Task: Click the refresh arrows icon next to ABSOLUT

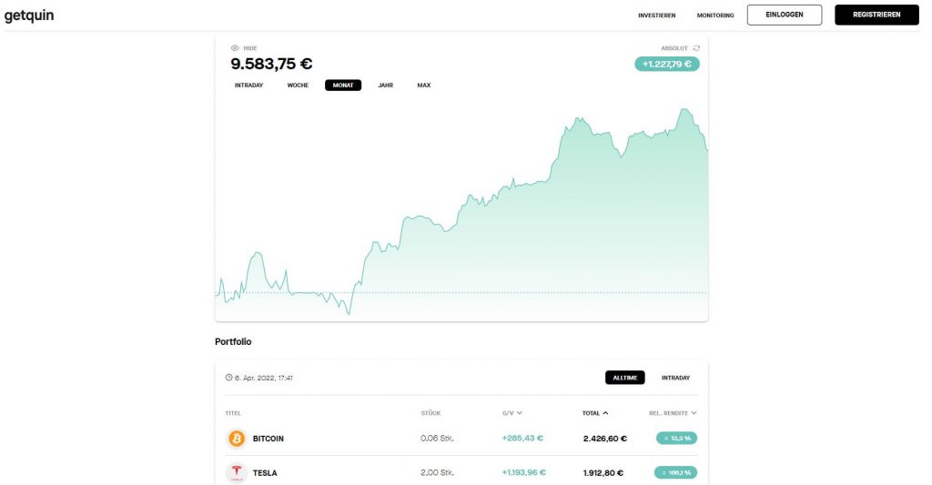Action: (x=696, y=48)
